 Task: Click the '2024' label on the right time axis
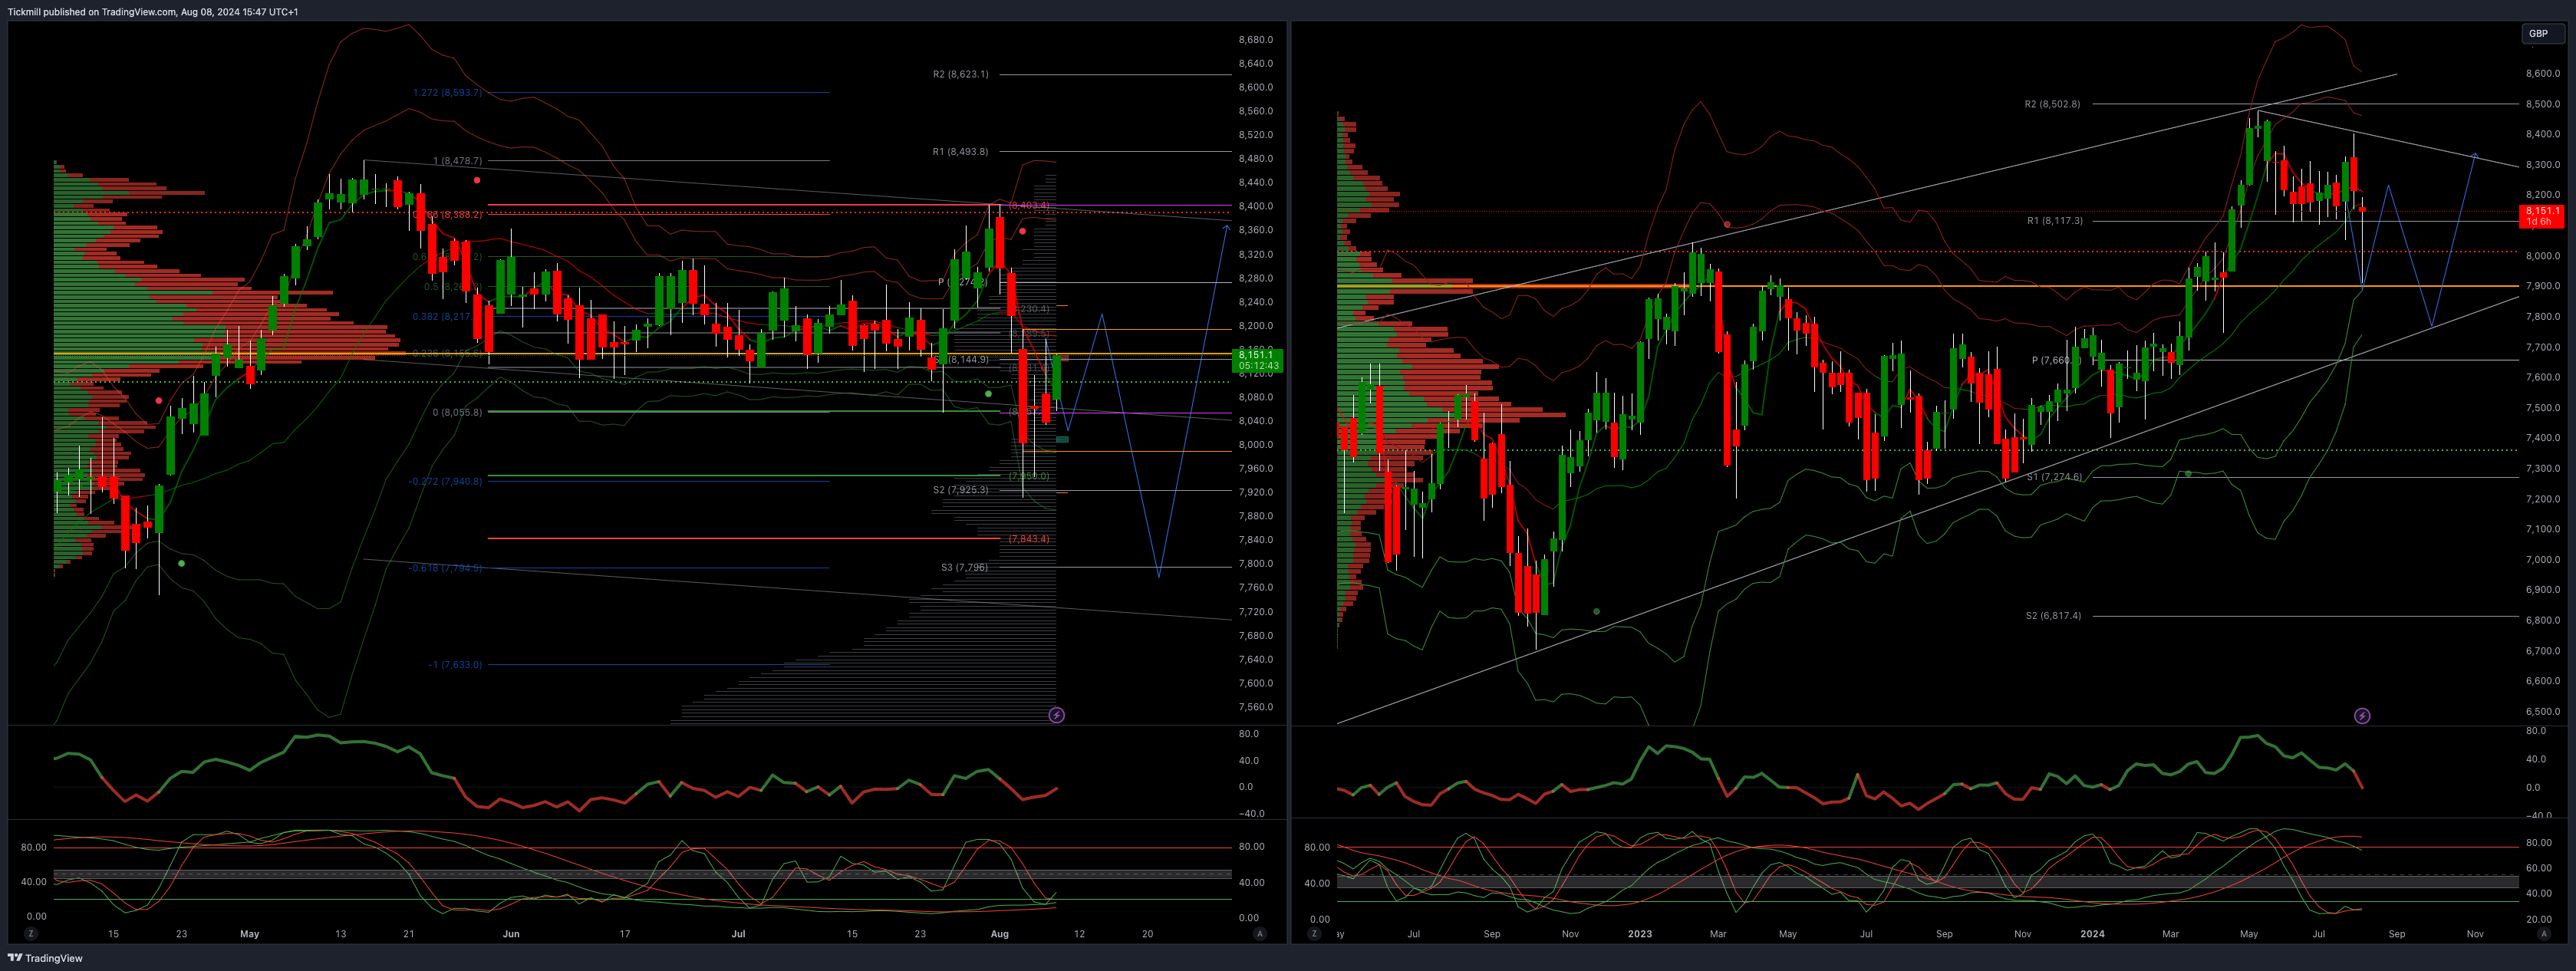(2092, 934)
